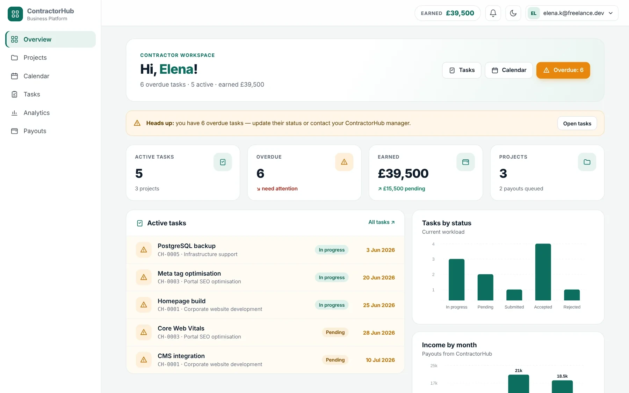
Task: Open Projects in the sidebar
Action: (x=50, y=58)
